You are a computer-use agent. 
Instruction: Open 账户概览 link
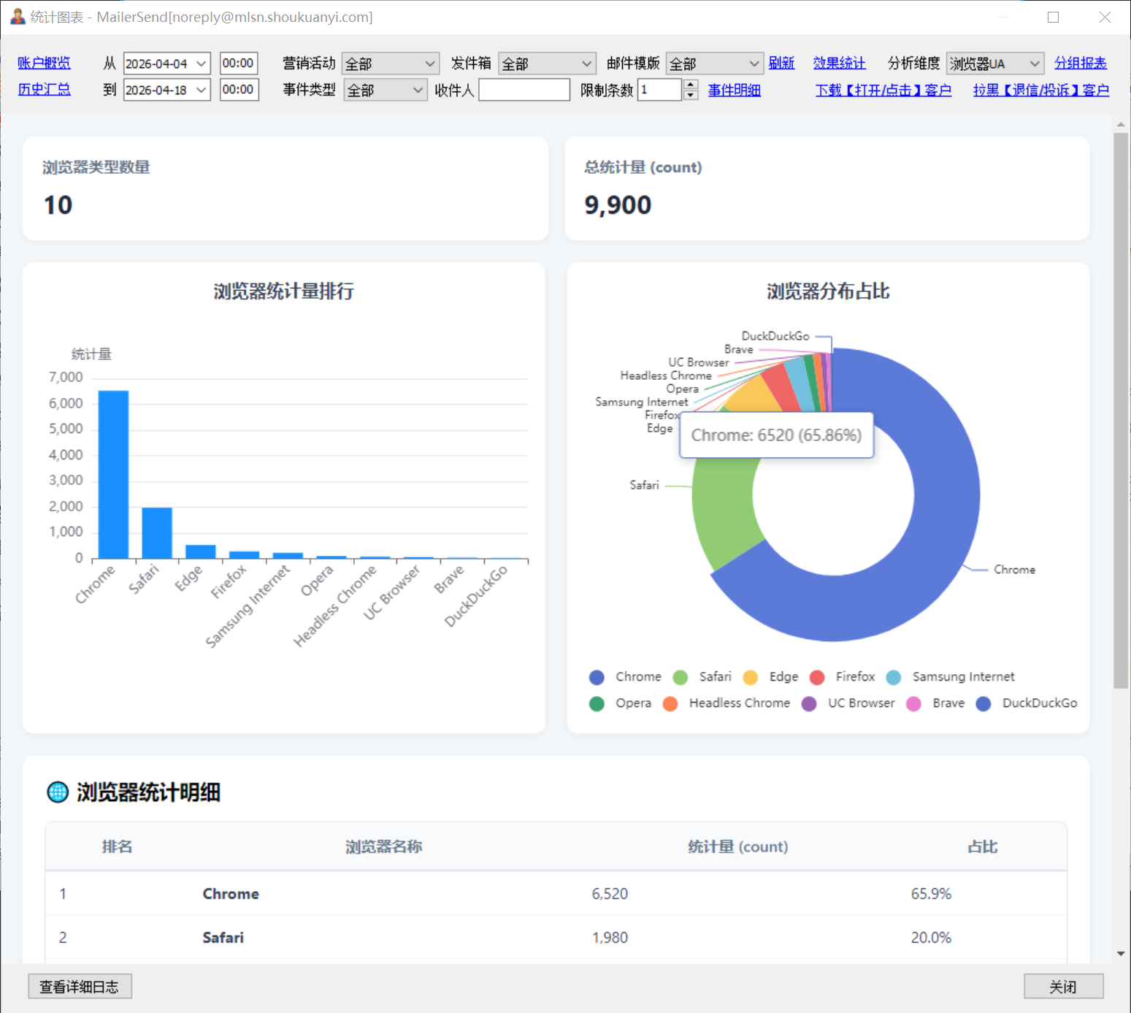tap(44, 63)
